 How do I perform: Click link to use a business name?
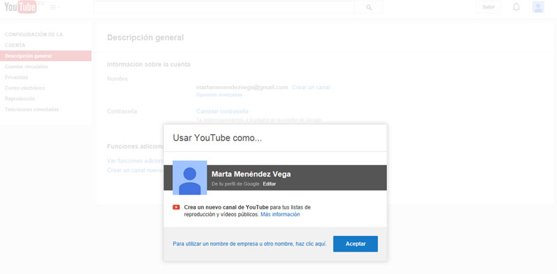250,244
